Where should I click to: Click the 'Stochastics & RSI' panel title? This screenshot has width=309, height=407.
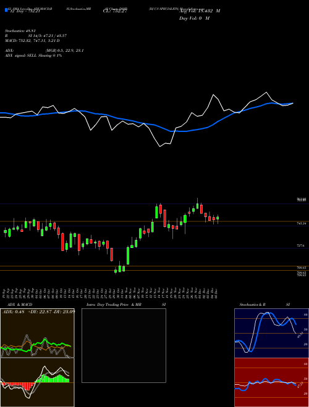(265, 305)
